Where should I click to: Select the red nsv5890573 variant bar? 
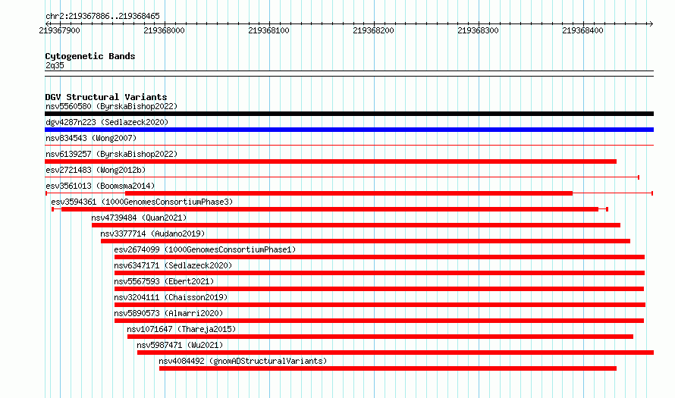click(378, 321)
